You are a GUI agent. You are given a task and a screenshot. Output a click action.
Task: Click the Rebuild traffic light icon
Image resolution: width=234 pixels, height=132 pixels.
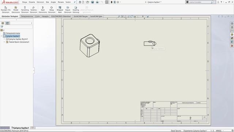point(112,2)
